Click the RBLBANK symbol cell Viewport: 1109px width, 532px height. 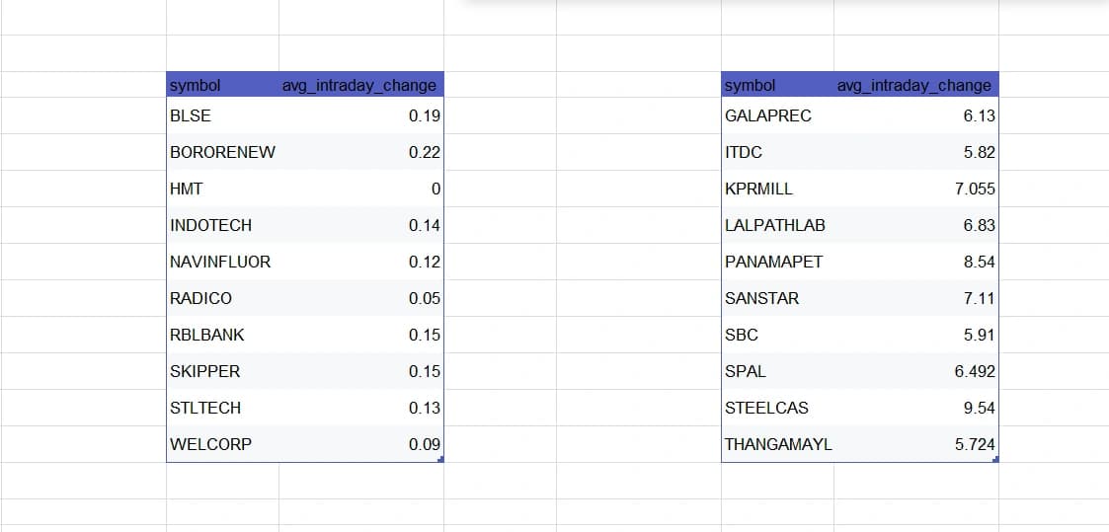point(223,335)
